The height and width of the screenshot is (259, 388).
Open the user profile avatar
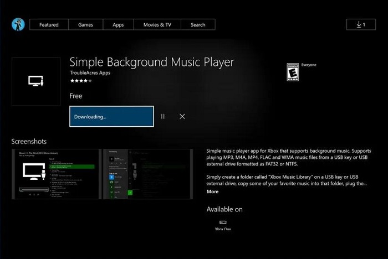18,24
